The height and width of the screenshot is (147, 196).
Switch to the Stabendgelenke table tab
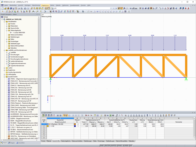pyautogui.click(x=66, y=141)
